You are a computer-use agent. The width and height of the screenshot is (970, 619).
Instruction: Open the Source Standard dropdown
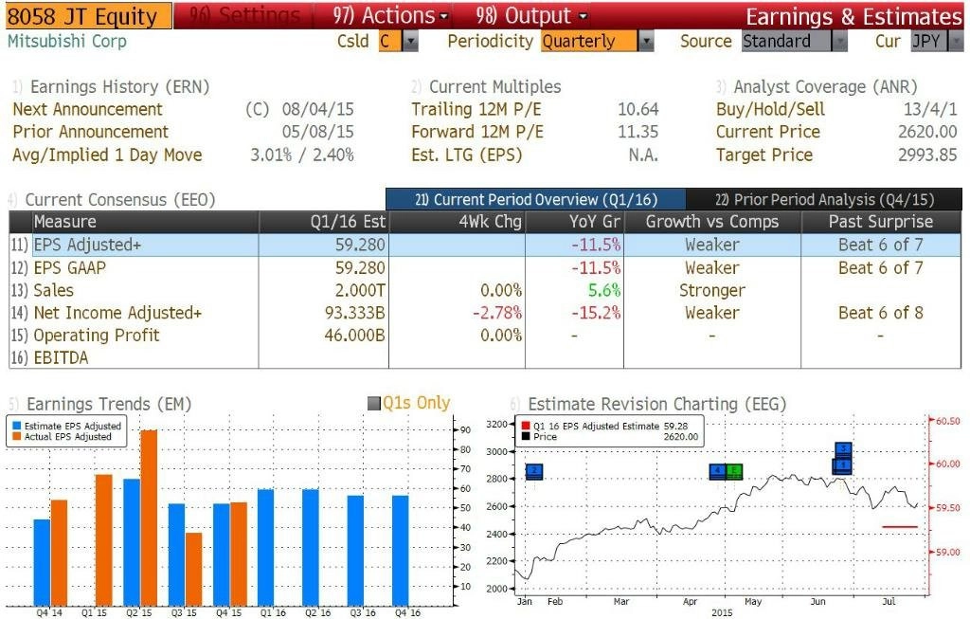(x=839, y=42)
